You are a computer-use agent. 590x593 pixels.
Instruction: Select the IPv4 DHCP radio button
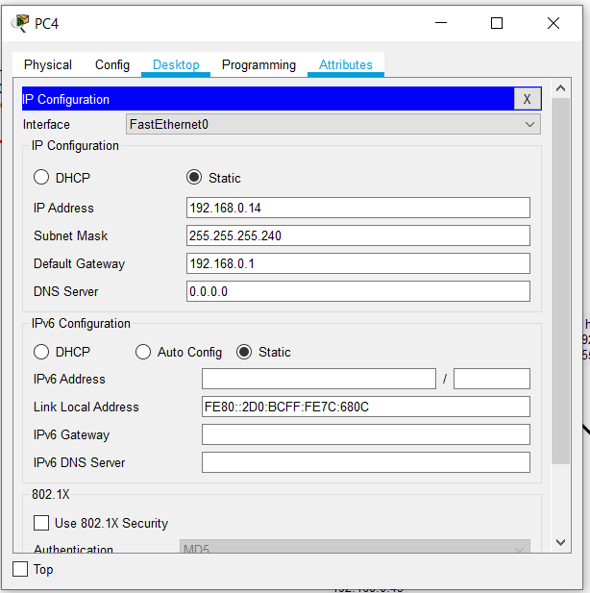[x=41, y=177]
